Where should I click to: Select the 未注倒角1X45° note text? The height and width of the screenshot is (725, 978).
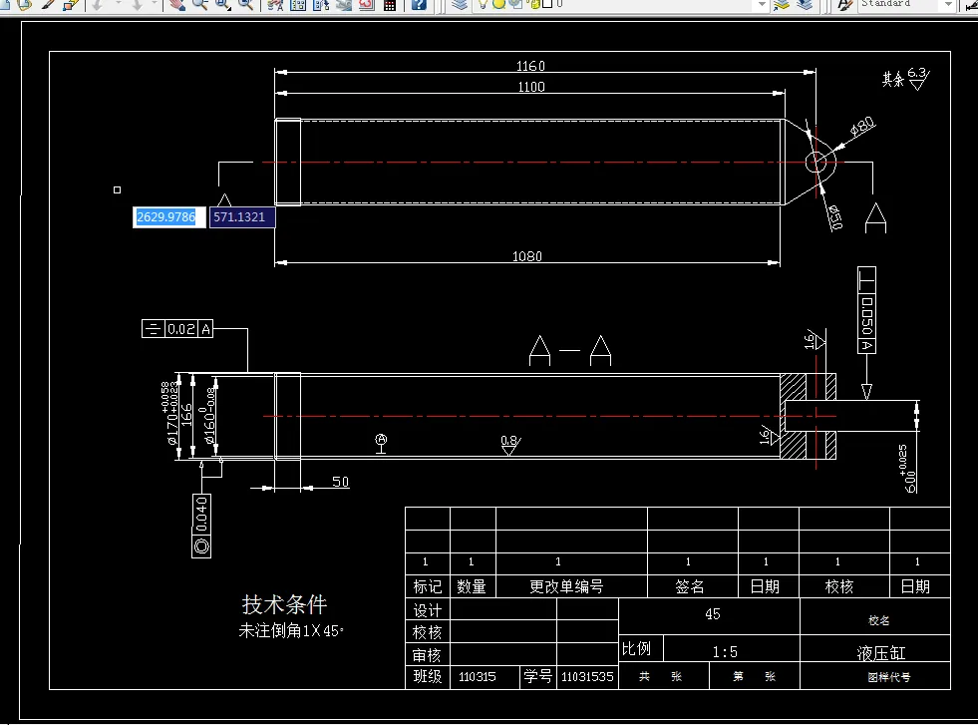click(291, 631)
